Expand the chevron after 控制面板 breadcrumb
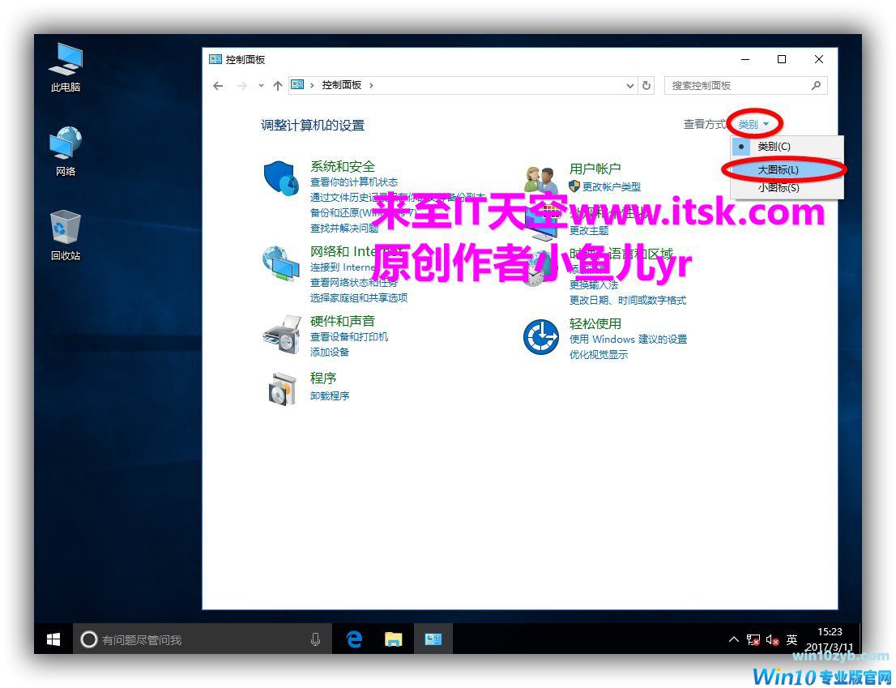Image resolution: width=896 pixels, height=688 pixels. (x=371, y=85)
